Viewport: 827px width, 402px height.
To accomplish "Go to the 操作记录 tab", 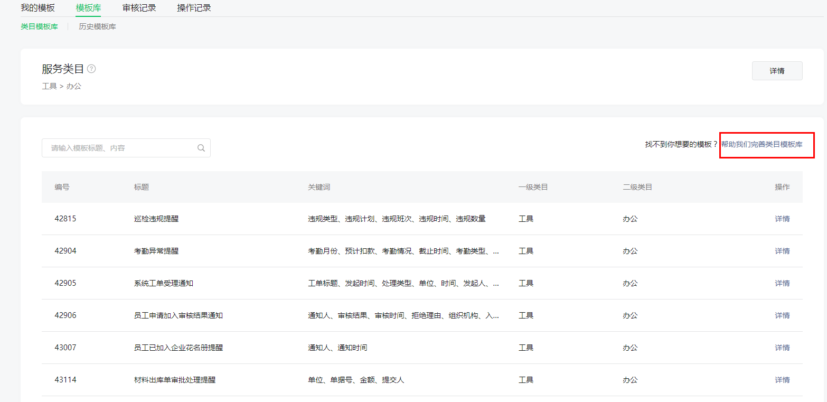I will coord(194,8).
